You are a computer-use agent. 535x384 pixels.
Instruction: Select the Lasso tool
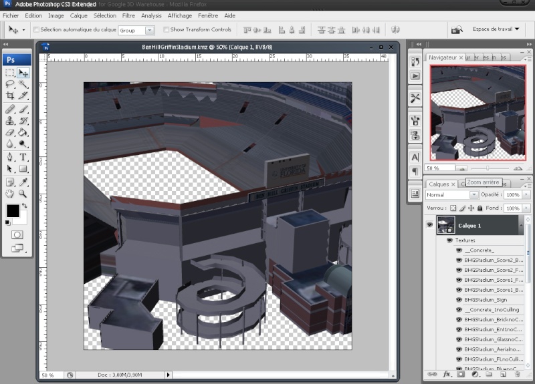(10, 84)
